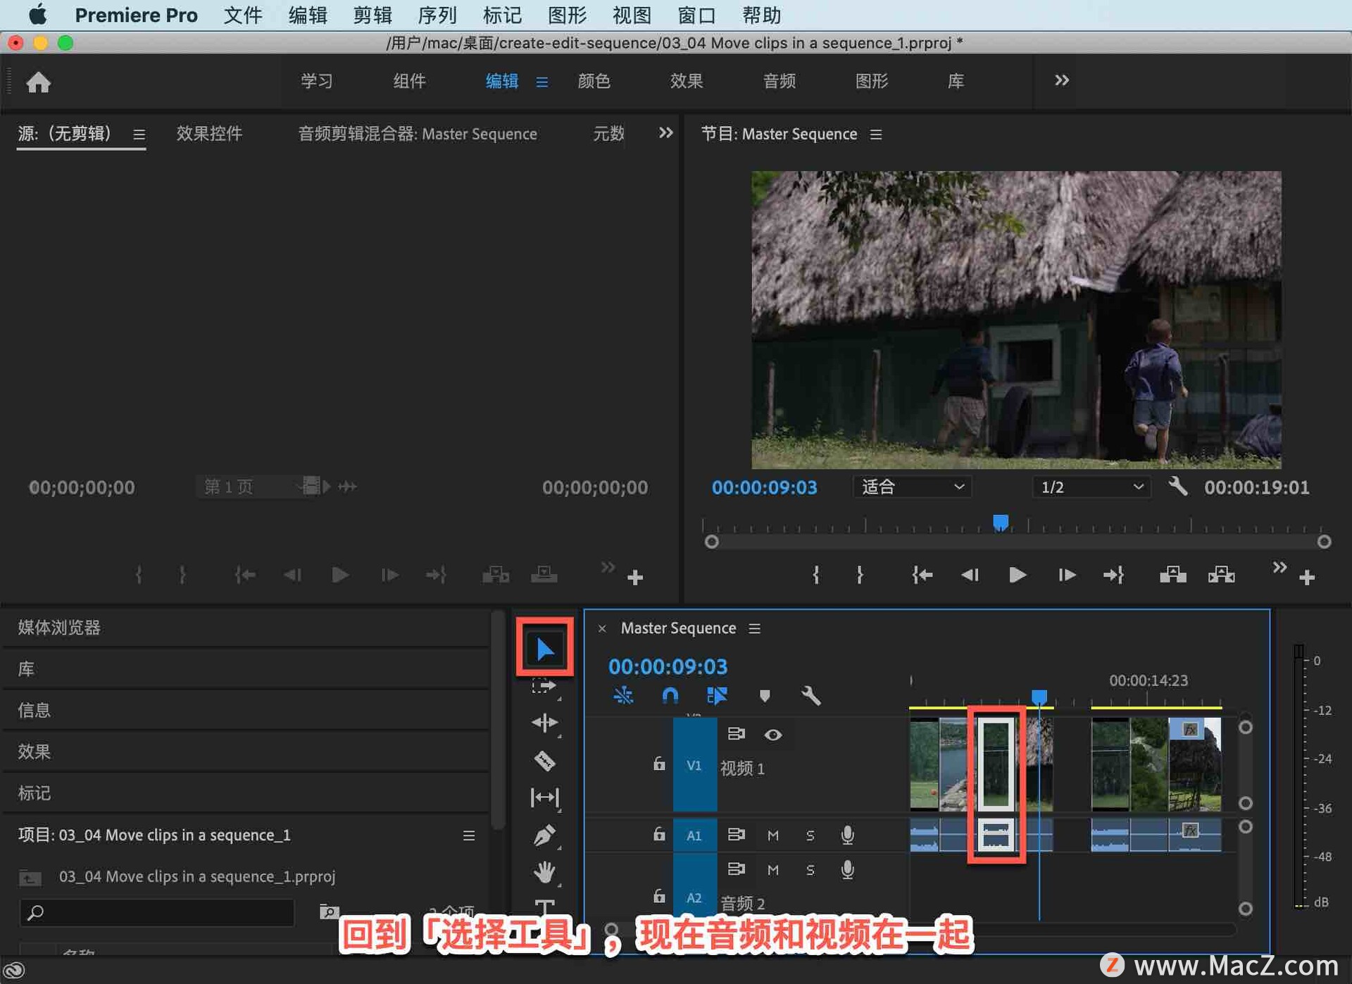Click the Home icon
Image resolution: width=1352 pixels, height=984 pixels.
point(39,82)
